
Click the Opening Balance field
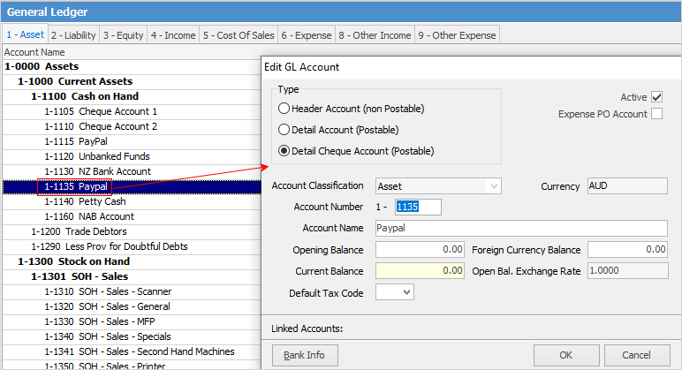[x=420, y=250]
